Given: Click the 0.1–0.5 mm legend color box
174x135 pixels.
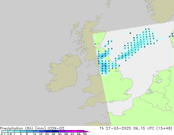Looking at the screenshot, I should pos(5,131).
